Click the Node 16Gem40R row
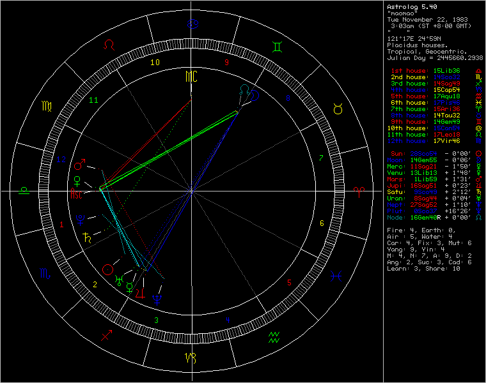486x383 pixels. coord(434,218)
